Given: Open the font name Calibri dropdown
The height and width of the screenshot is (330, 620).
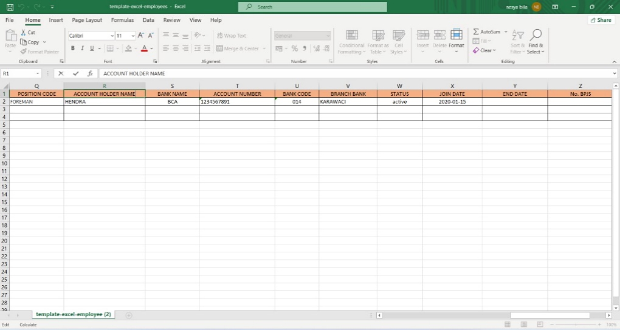Looking at the screenshot, I should 112,36.
